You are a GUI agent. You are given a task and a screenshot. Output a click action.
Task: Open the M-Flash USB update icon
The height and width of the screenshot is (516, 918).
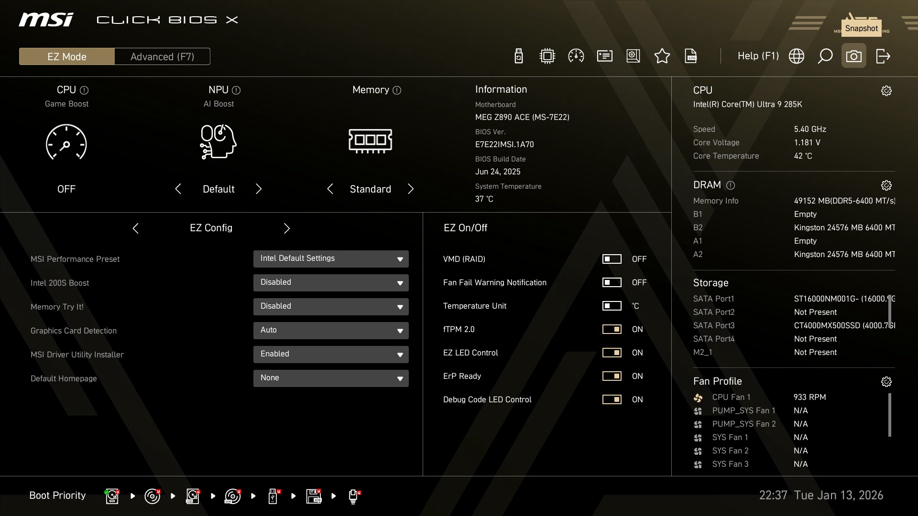tap(519, 56)
